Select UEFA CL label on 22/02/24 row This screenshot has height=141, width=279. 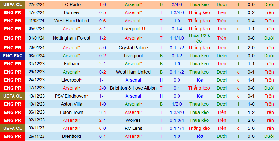[x=13, y=4]
